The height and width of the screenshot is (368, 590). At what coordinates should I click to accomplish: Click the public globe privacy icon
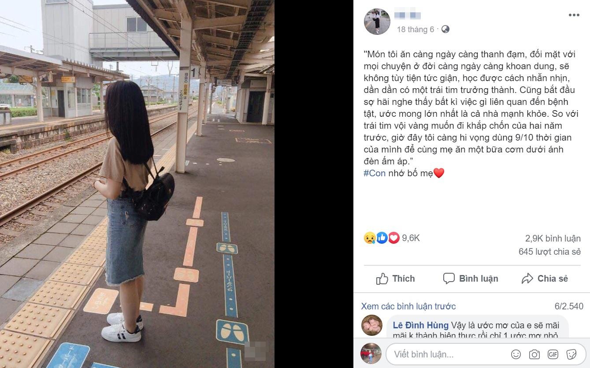click(445, 30)
